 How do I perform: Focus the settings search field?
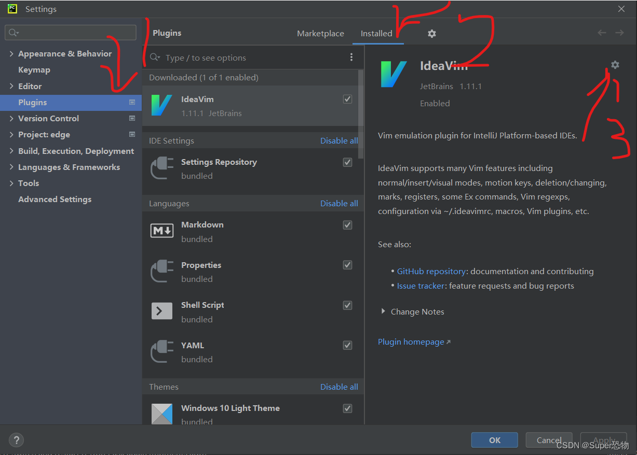click(x=71, y=33)
